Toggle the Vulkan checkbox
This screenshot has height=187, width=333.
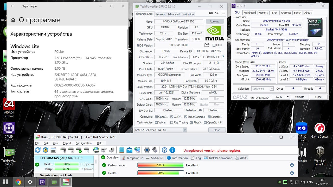156,123
